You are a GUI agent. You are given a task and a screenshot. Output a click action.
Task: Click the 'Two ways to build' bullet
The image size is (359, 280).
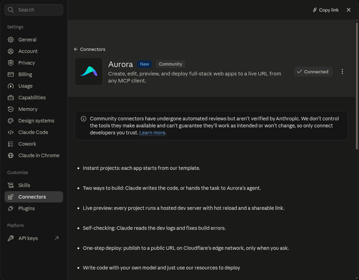tap(172, 188)
